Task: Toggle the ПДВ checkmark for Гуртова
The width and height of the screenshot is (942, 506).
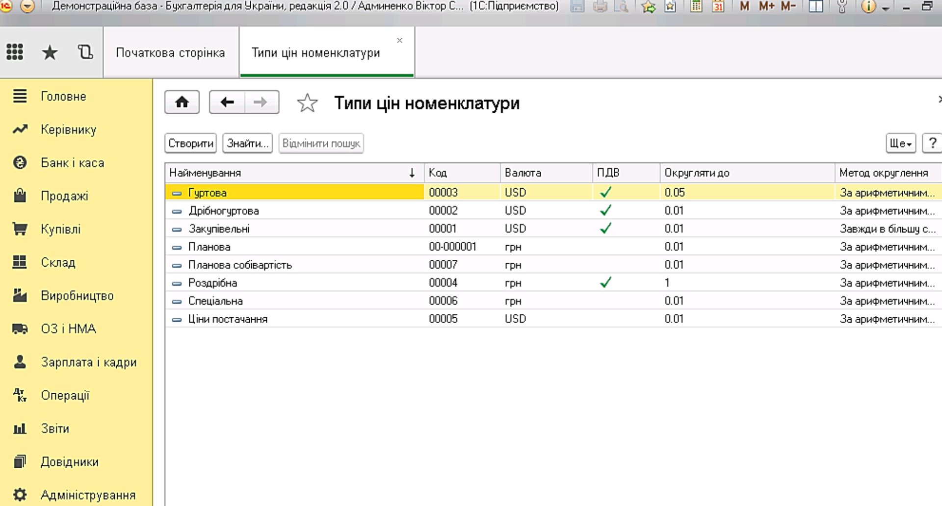Action: 606,192
